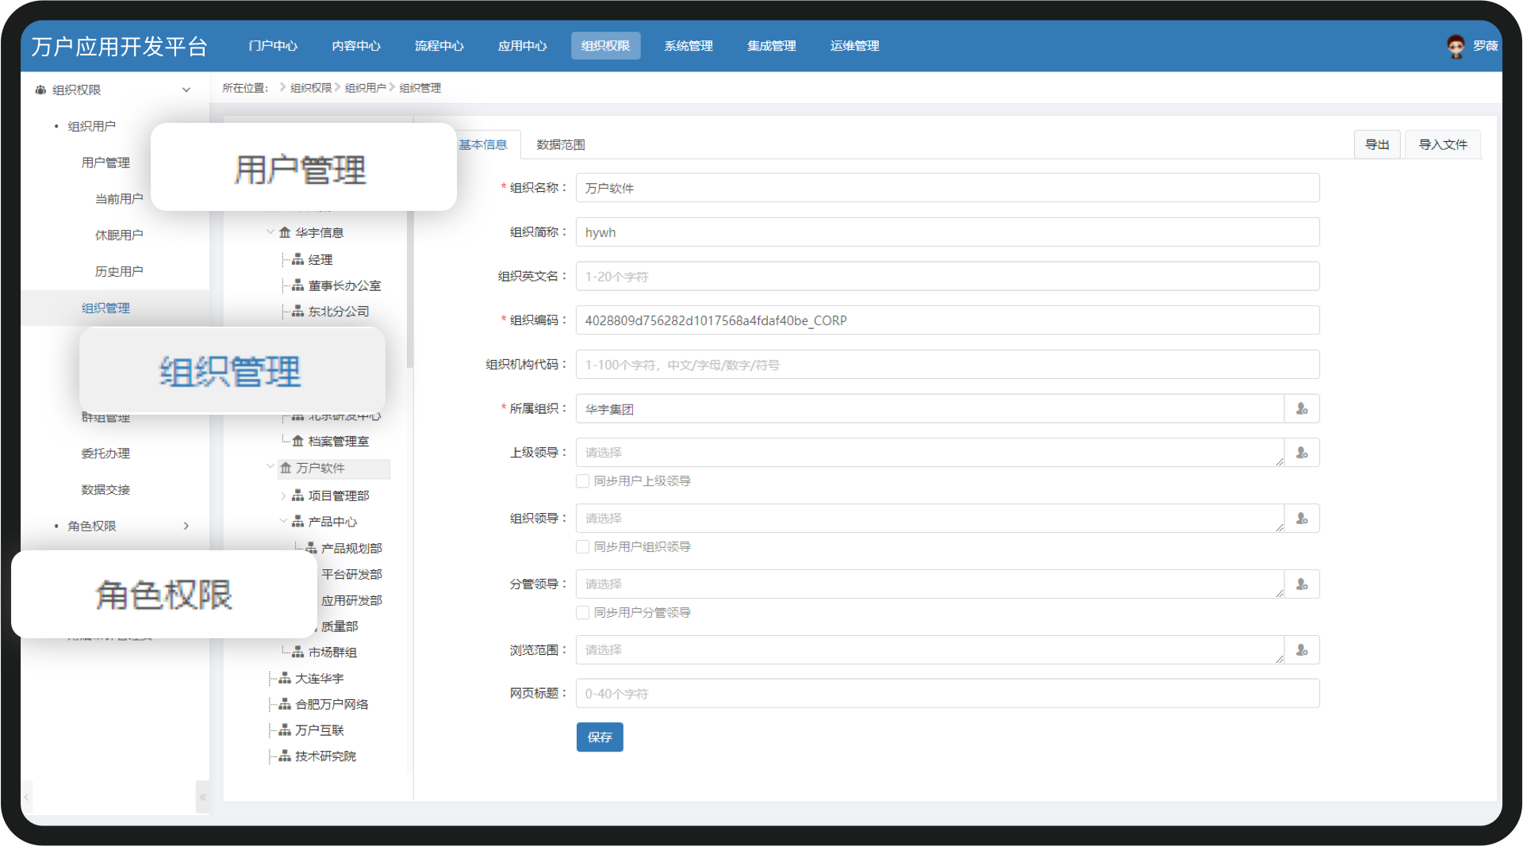Viewport: 1523px width, 846px height.
Task: Tick the 同步用户组织领导 checkbox
Action: click(583, 547)
